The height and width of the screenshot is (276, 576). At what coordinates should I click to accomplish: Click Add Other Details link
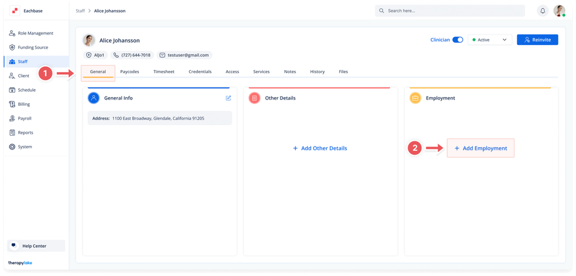[320, 148]
